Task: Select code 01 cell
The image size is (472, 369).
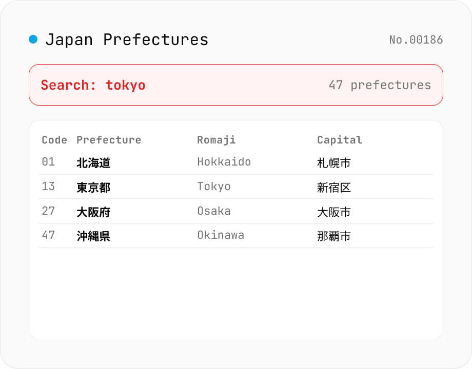Action: pyautogui.click(x=48, y=162)
